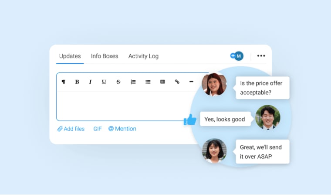Open the Activity Log tab
The height and width of the screenshot is (195, 331).
143,56
